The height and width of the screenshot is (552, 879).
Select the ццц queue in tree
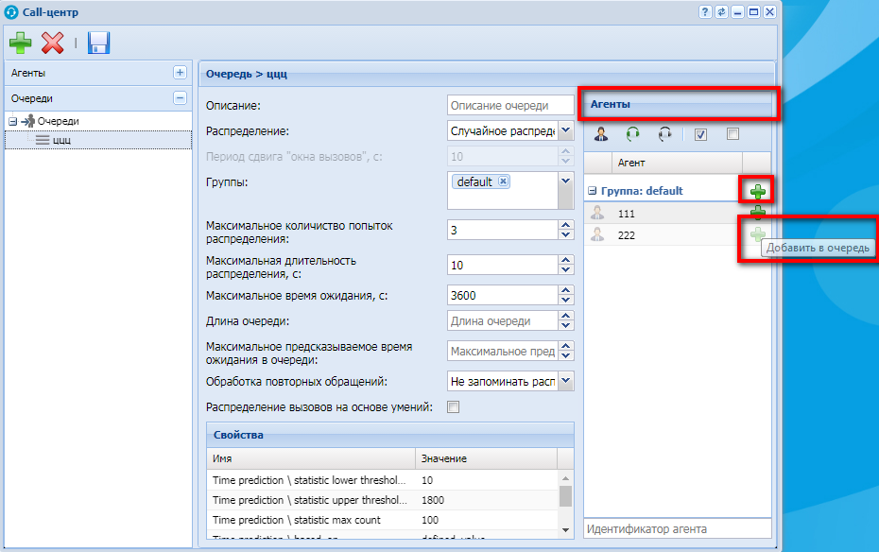tap(98, 140)
